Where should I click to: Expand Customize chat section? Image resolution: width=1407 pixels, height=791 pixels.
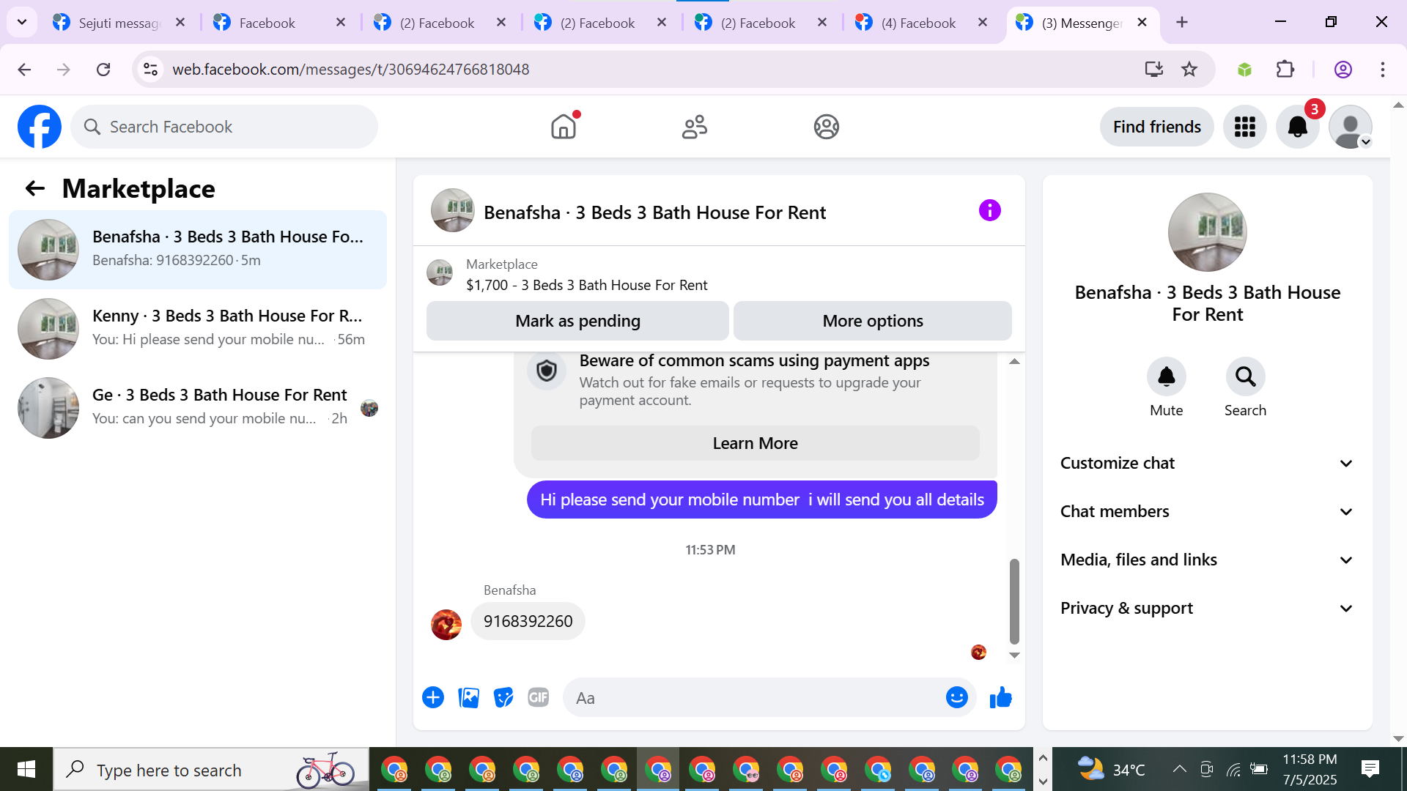(1207, 463)
